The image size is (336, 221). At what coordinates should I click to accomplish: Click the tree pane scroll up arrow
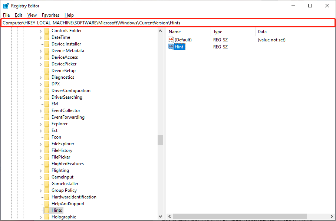[160, 31]
